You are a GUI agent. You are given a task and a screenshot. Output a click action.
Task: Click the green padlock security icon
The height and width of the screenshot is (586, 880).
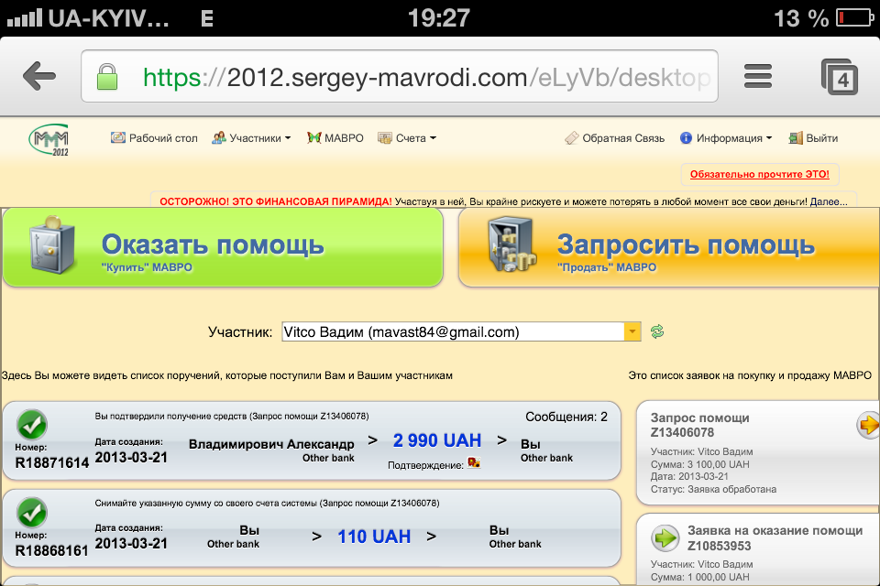107,76
